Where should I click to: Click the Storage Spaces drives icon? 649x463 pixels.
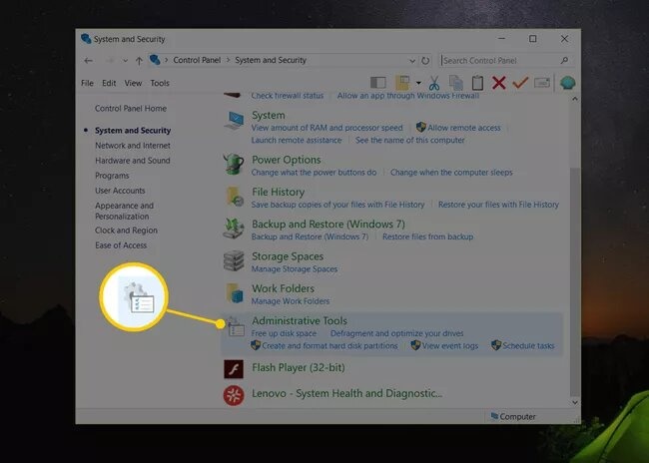click(x=234, y=262)
